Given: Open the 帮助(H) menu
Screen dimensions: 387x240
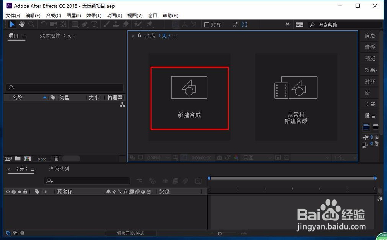Looking at the screenshot, I should pos(170,15).
